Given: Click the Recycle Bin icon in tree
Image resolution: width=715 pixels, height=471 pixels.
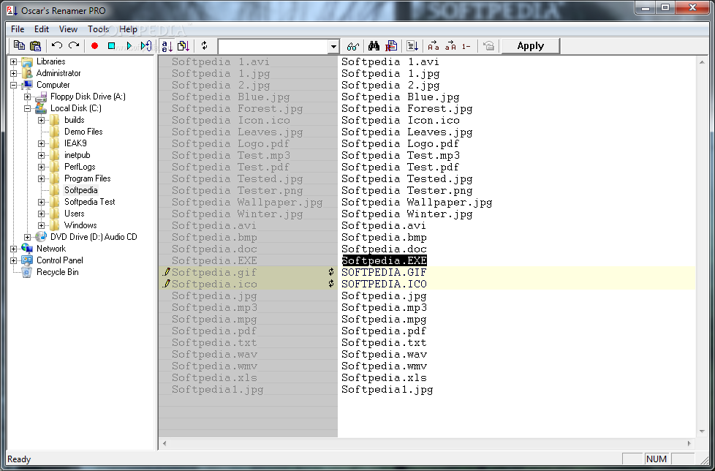Looking at the screenshot, I should [27, 272].
